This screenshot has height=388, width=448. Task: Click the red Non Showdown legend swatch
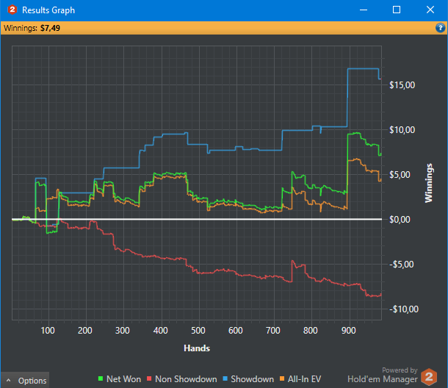pos(149,379)
